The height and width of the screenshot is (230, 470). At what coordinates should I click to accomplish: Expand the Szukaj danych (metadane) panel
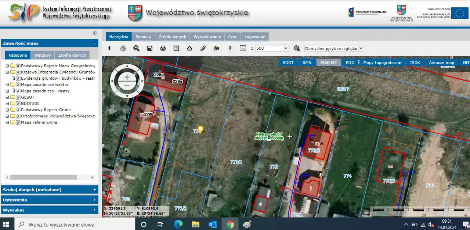94,190
